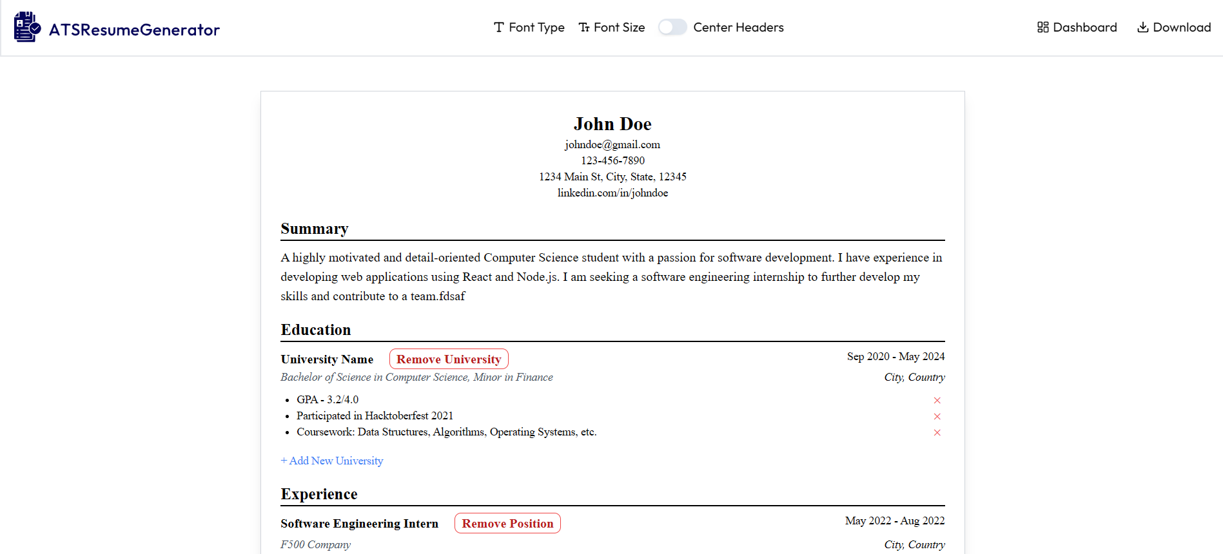Click the ATSResumeGenerator logo icon
This screenshot has height=554, width=1223.
27,27
